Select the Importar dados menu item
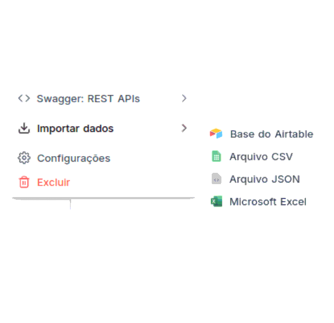The image size is (334, 323). coord(75,129)
